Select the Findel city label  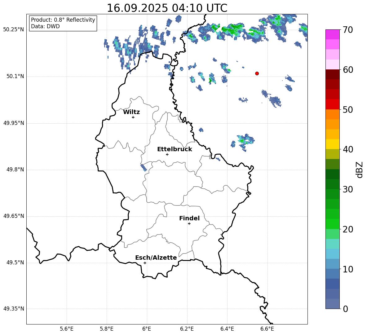click(x=189, y=218)
